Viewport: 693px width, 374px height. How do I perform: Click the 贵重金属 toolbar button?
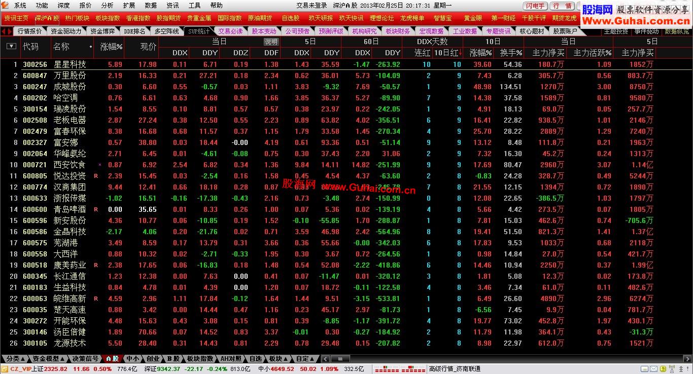coord(199,18)
